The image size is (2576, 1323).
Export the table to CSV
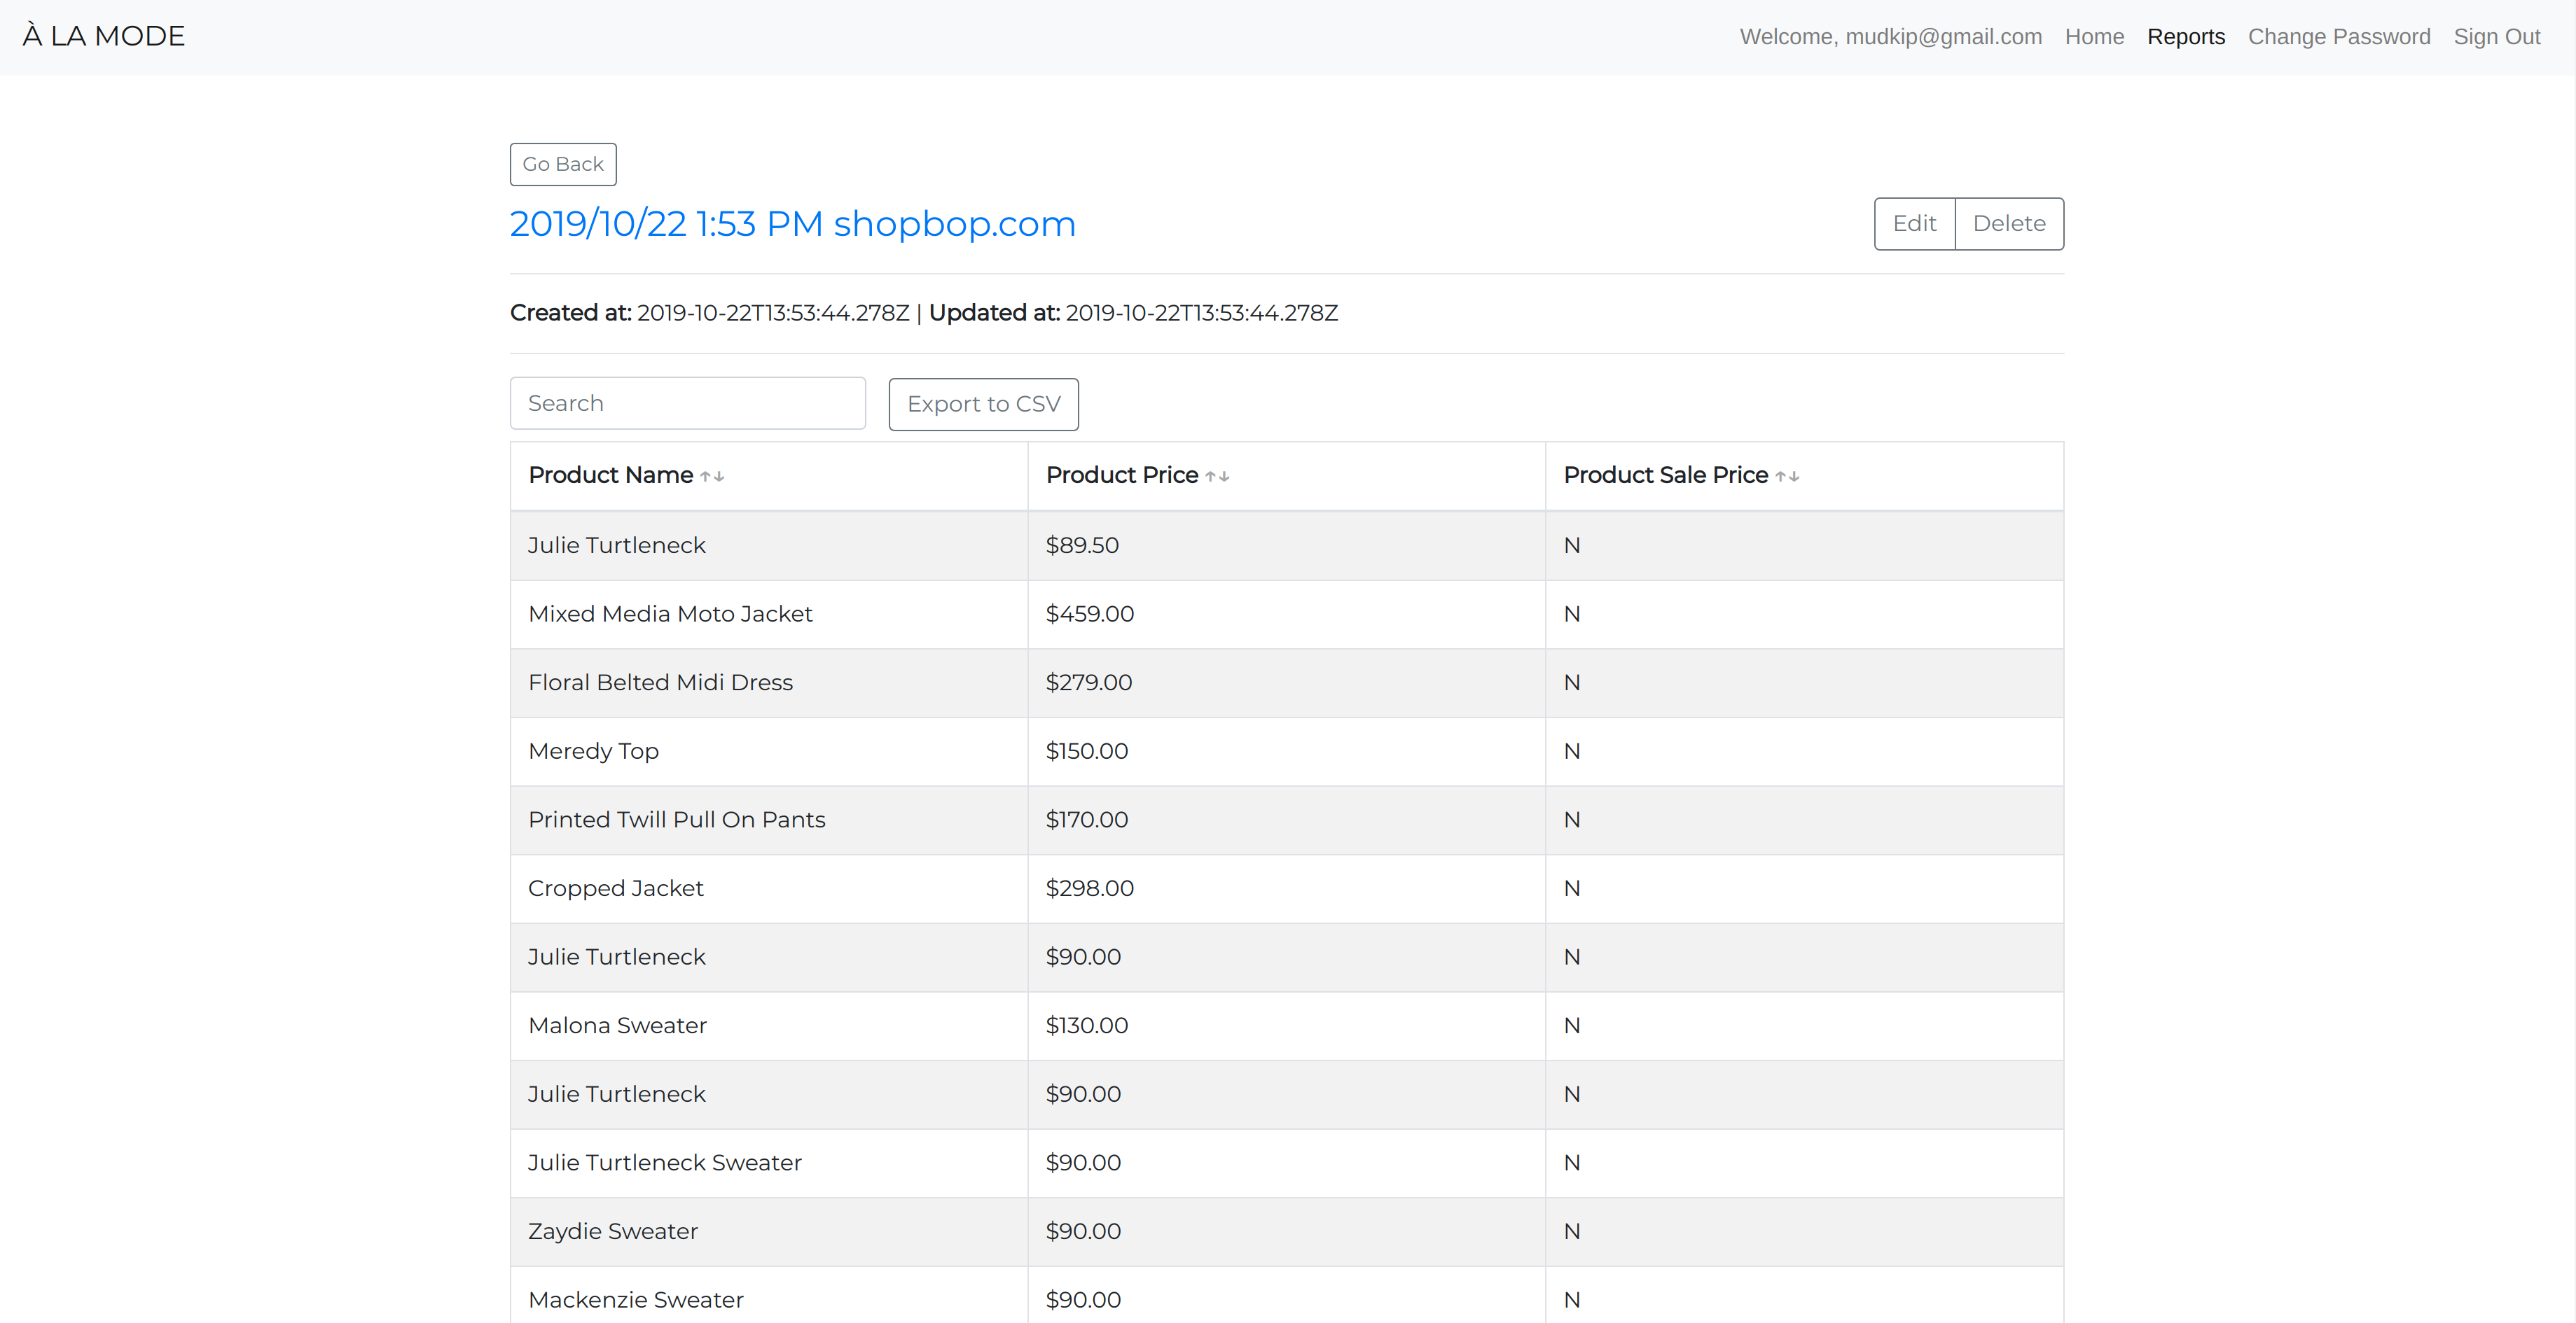(x=983, y=404)
